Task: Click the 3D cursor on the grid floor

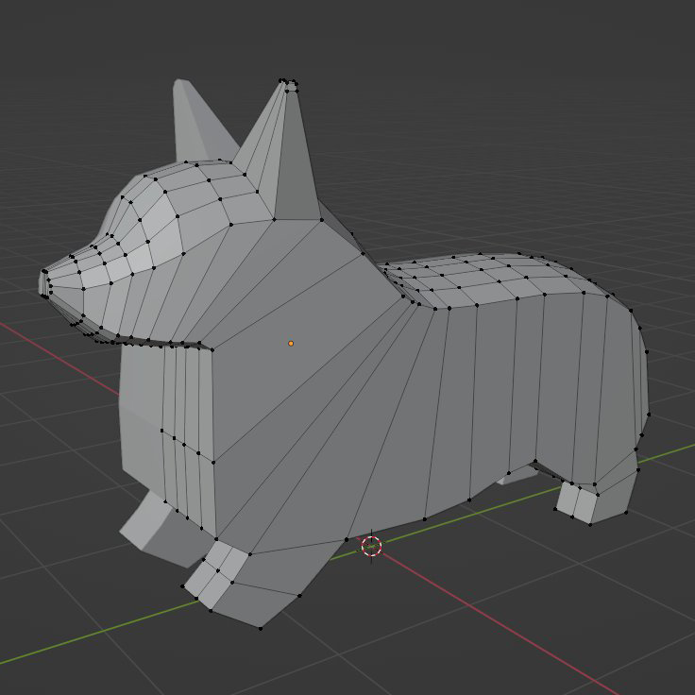Action: [371, 546]
